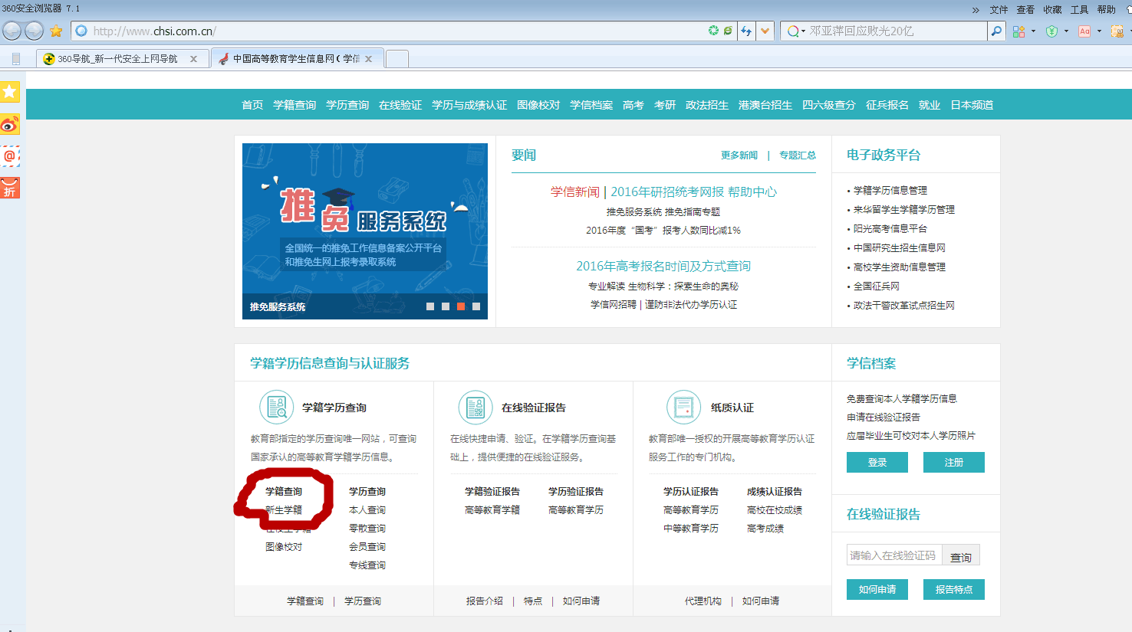This screenshot has height=632, width=1132.
Task: Click the 纸质认证 section icon
Action: [683, 408]
